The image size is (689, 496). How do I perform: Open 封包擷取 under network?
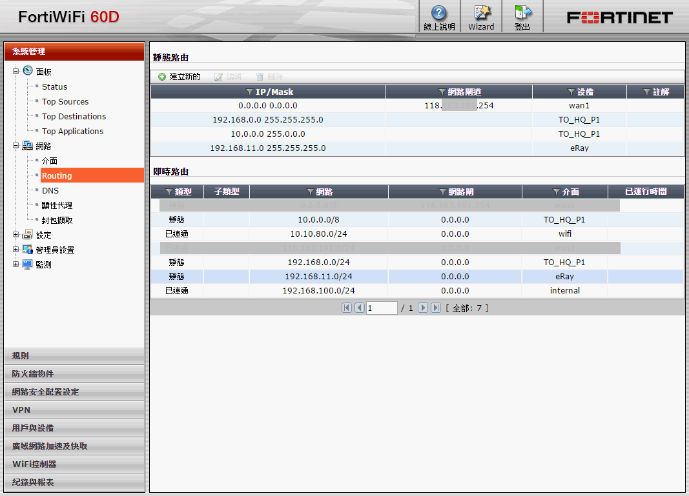[x=57, y=221]
